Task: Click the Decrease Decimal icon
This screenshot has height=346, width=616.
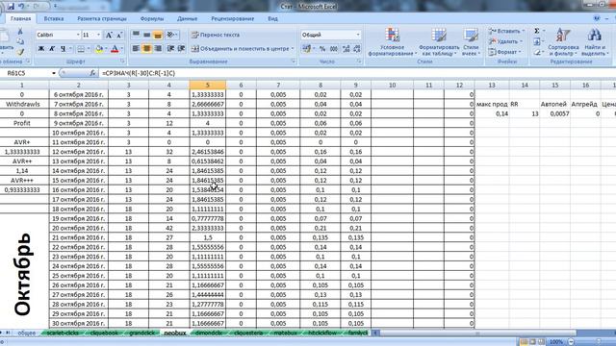Action: [357, 49]
